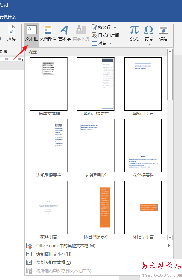182x280 pixels.
Task: Click the 文本框 (Text Box) icon
Action: (32, 30)
